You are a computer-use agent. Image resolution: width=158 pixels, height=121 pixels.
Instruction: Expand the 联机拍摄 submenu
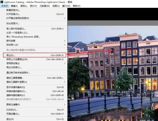point(34,41)
